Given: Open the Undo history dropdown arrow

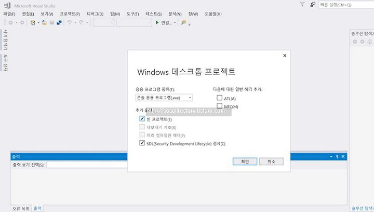Looking at the screenshot, I should (75, 23).
